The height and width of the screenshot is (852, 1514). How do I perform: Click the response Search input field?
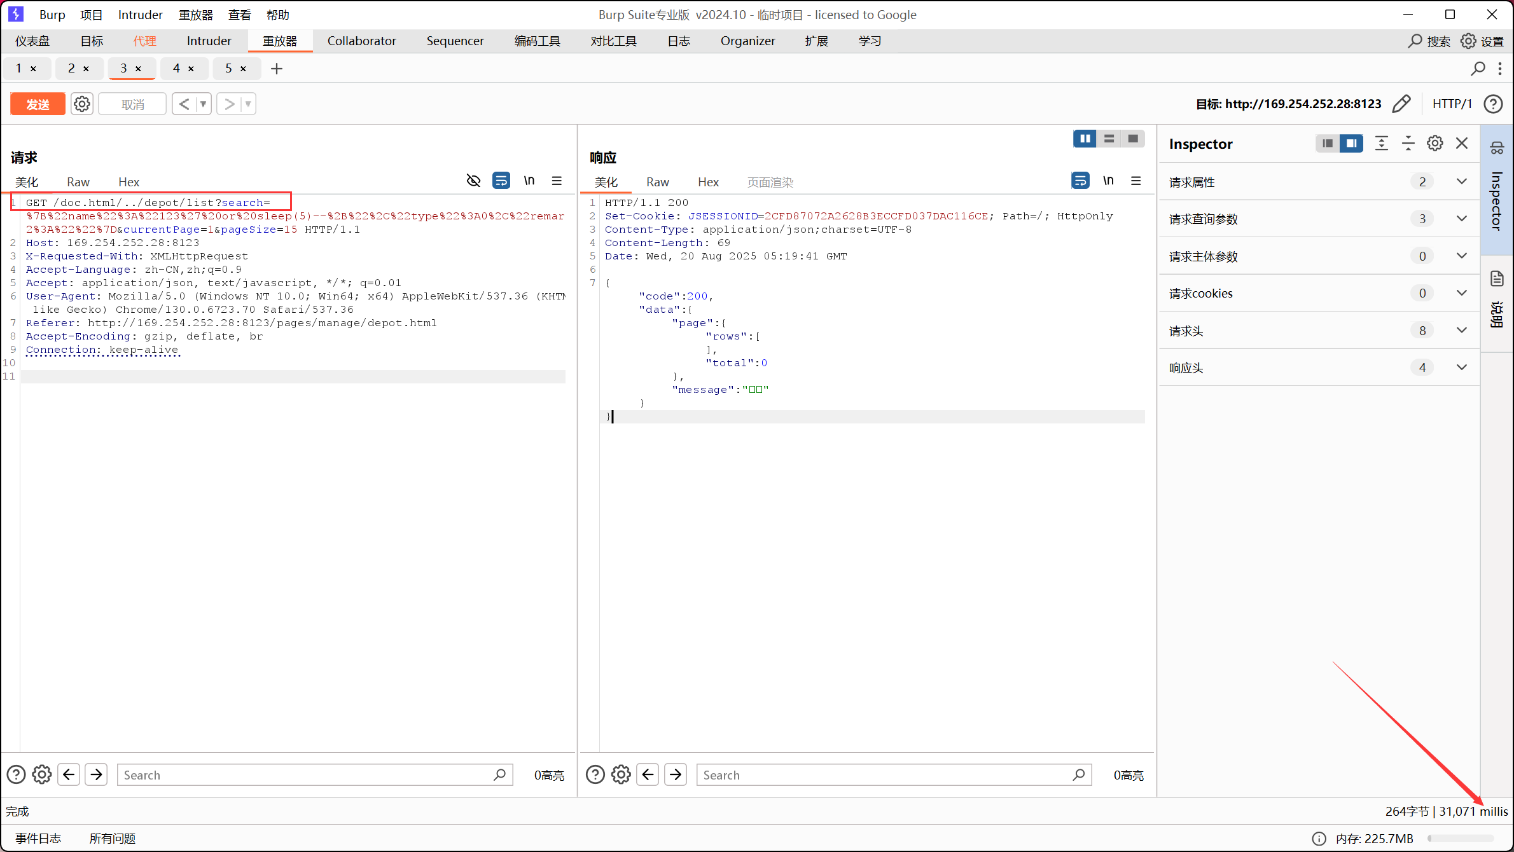[x=884, y=775]
